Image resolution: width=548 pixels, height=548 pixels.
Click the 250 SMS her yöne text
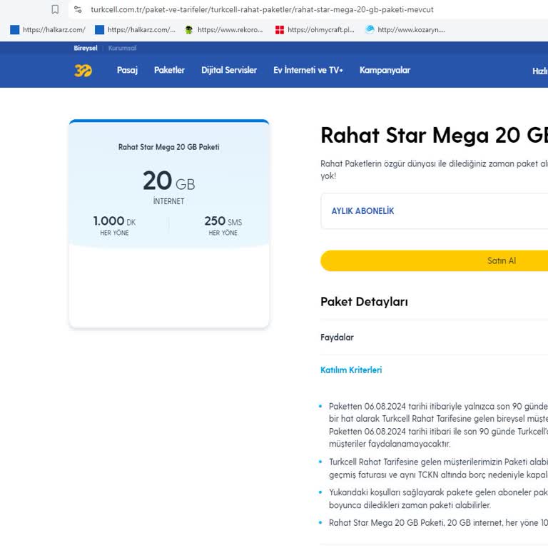click(223, 225)
